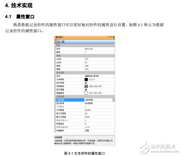Select the 背景颜色 property label
Screen dimensions: 181x156
(60, 93)
